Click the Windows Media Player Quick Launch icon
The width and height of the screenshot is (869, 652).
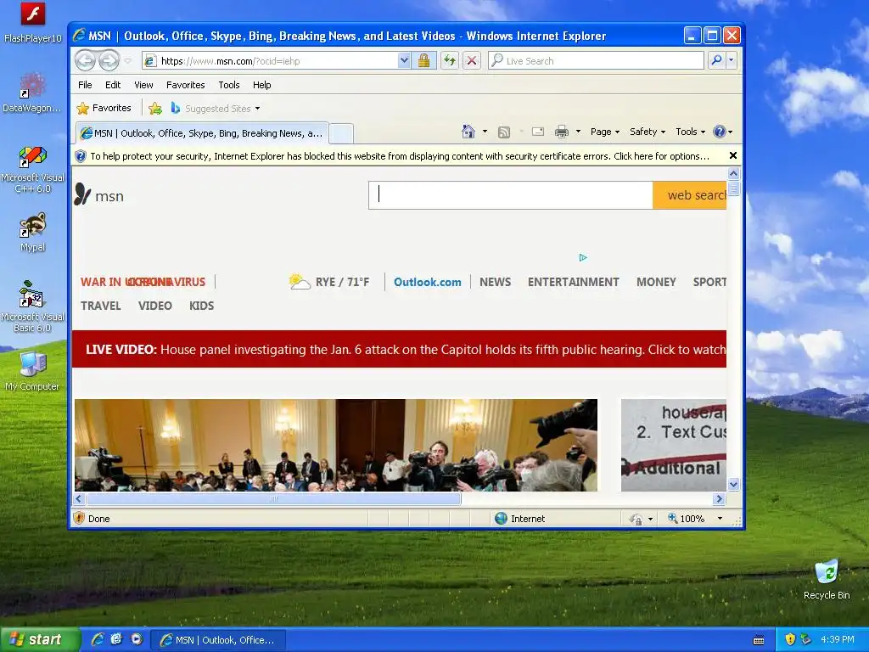point(137,639)
